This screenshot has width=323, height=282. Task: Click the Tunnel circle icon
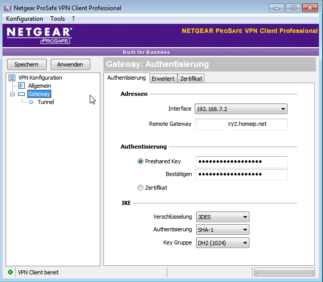31,102
